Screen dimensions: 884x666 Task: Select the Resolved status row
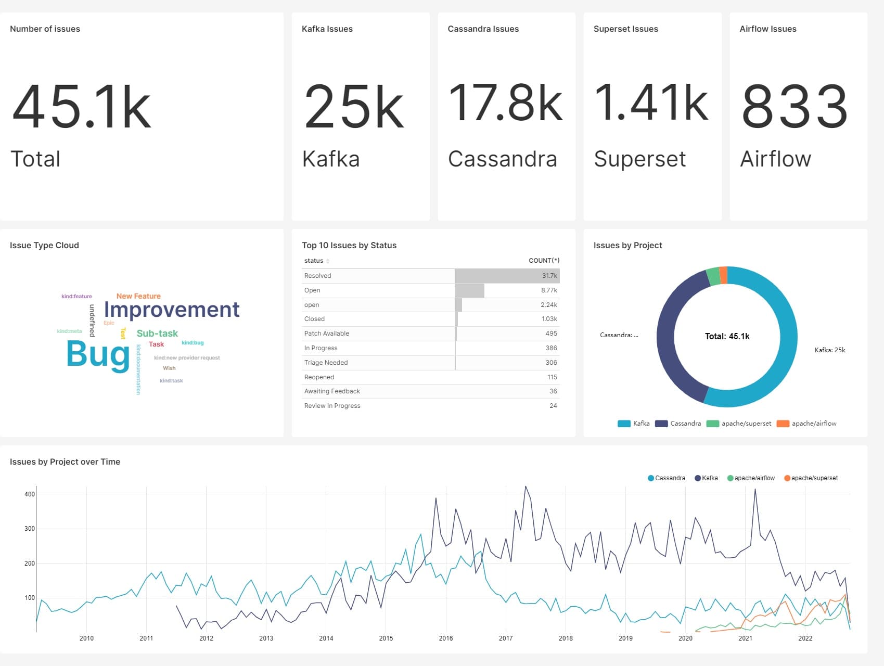[x=431, y=276]
